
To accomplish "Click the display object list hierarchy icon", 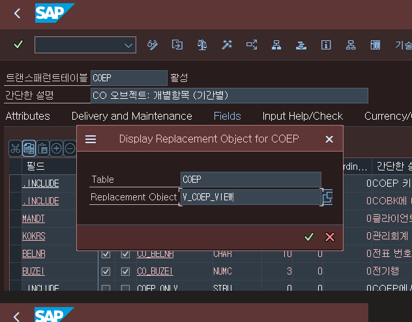I will (276, 45).
